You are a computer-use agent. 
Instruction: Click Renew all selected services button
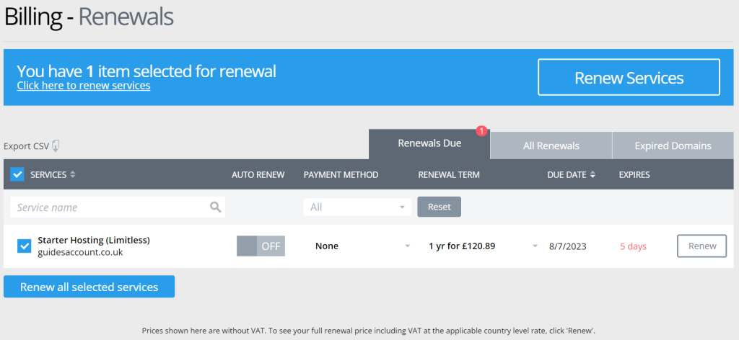click(89, 287)
